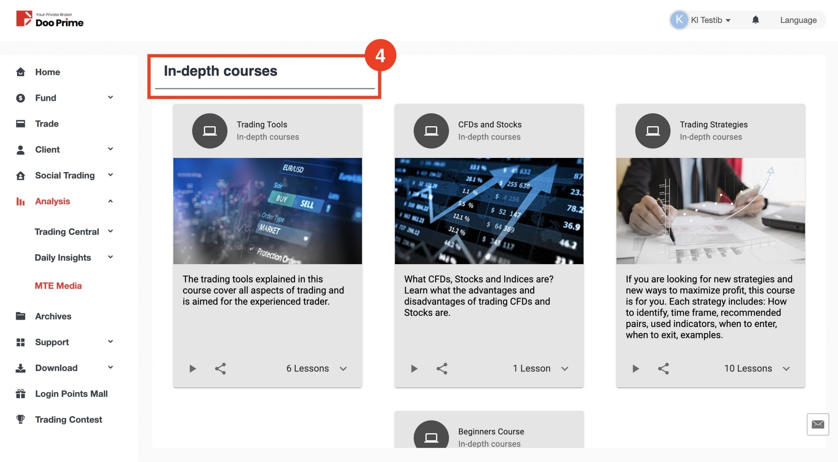Click the Login Points Mall gift icon
Image resolution: width=838 pixels, height=462 pixels.
click(x=20, y=394)
